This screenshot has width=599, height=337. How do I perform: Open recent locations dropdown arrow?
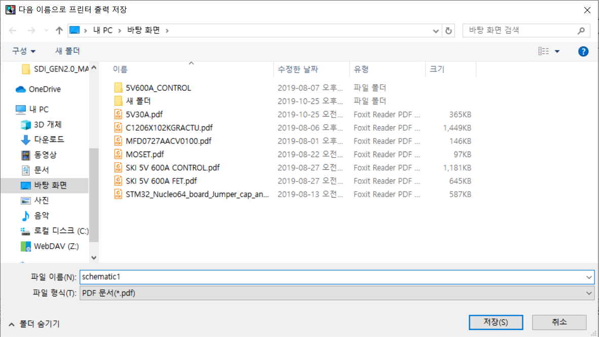[46, 30]
